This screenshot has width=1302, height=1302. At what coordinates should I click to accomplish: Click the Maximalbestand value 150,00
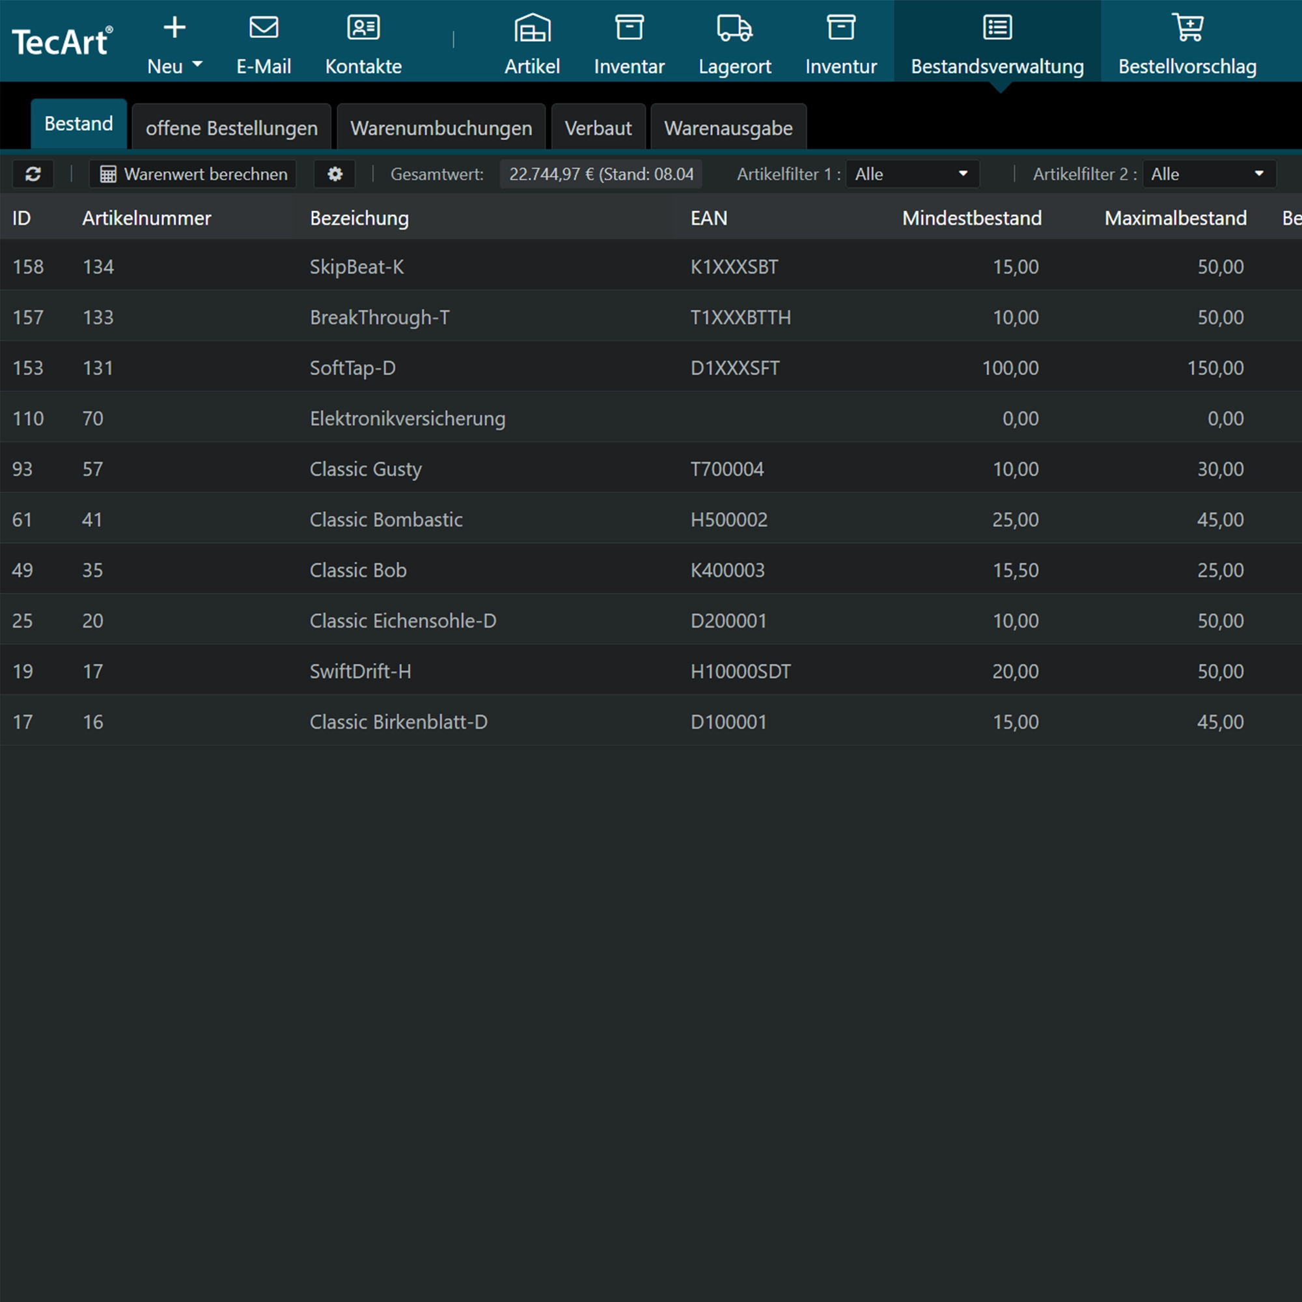coord(1215,368)
